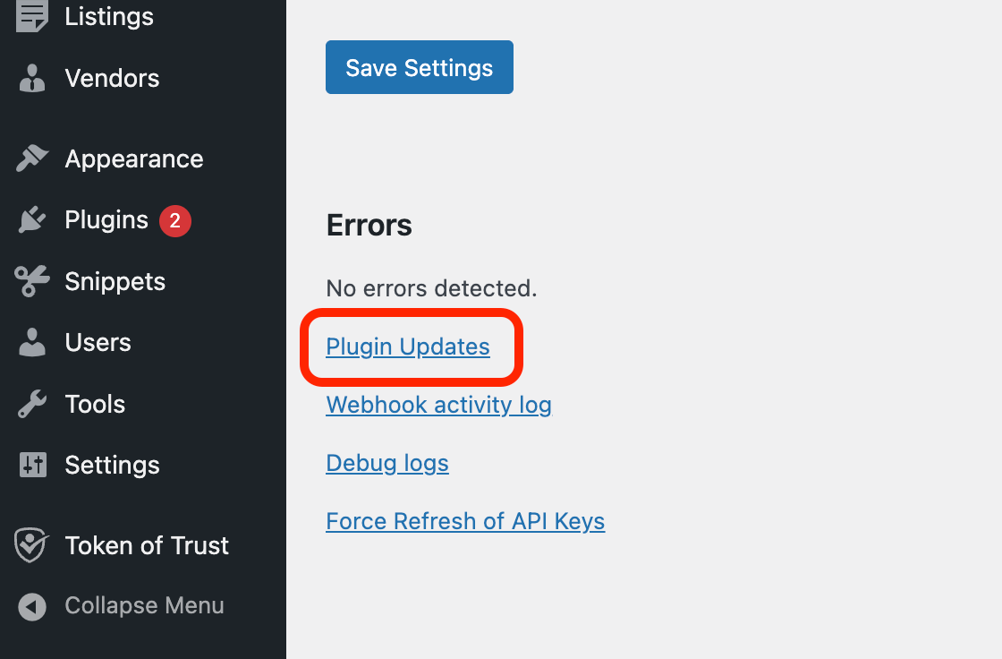Click the Plugins update count badge
Screen dimensions: 1002x659
point(175,220)
